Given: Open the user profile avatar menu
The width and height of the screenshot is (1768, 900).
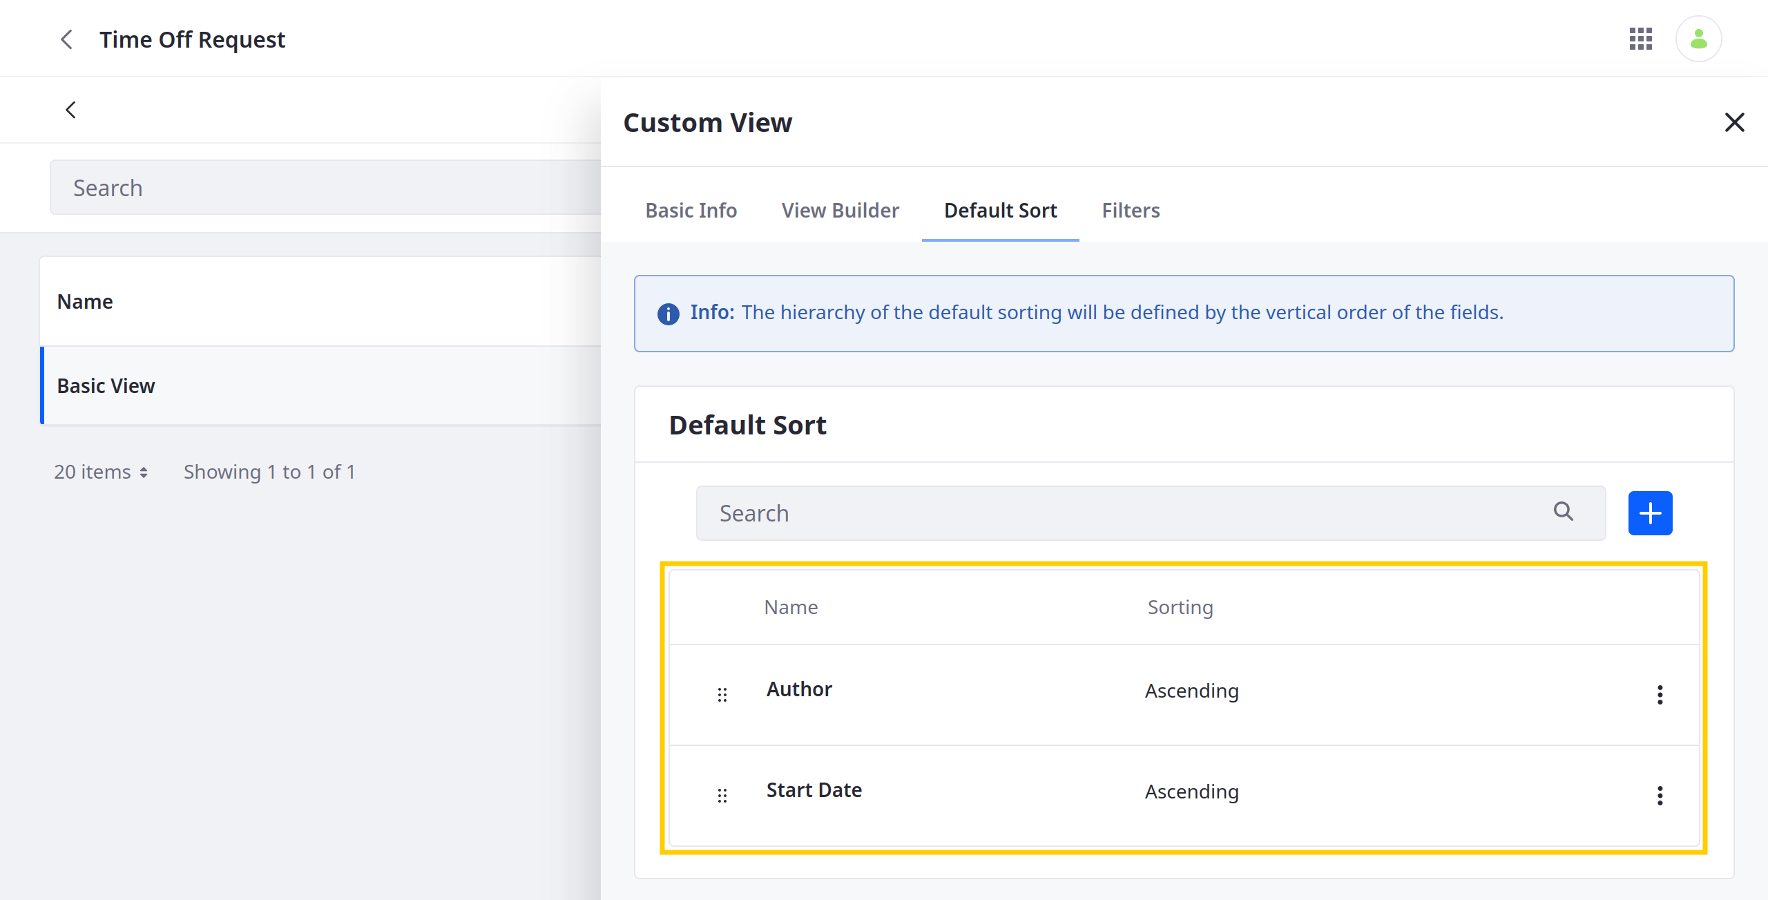Looking at the screenshot, I should pyautogui.click(x=1698, y=39).
